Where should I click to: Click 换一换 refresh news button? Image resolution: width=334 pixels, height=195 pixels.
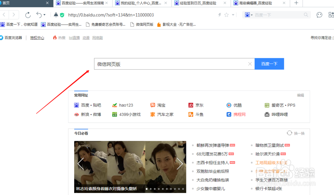[296, 133]
